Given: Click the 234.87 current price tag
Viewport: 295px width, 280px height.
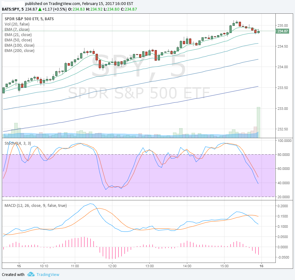Looking at the screenshot, I should (283, 31).
